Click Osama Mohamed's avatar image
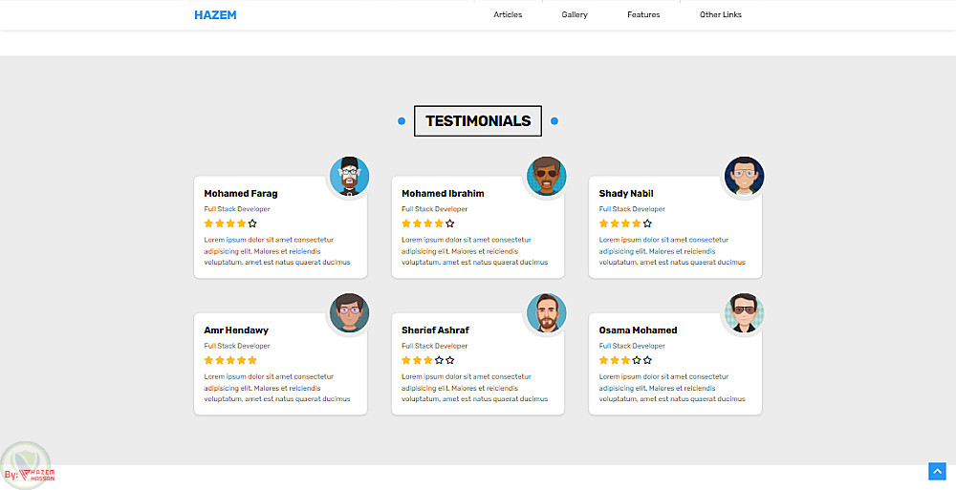956x490 pixels. point(744,313)
